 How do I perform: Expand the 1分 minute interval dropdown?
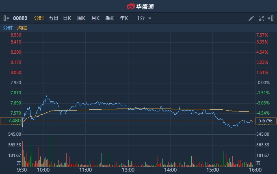tap(141, 18)
